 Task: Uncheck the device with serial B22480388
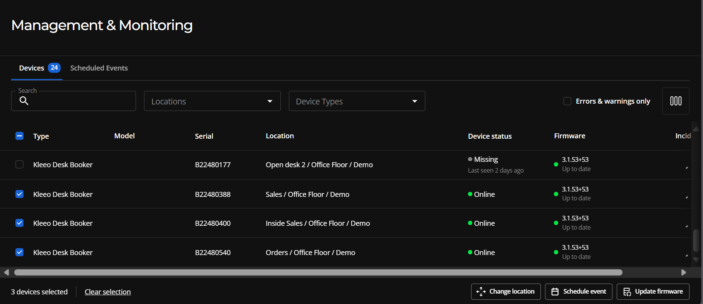click(x=19, y=194)
